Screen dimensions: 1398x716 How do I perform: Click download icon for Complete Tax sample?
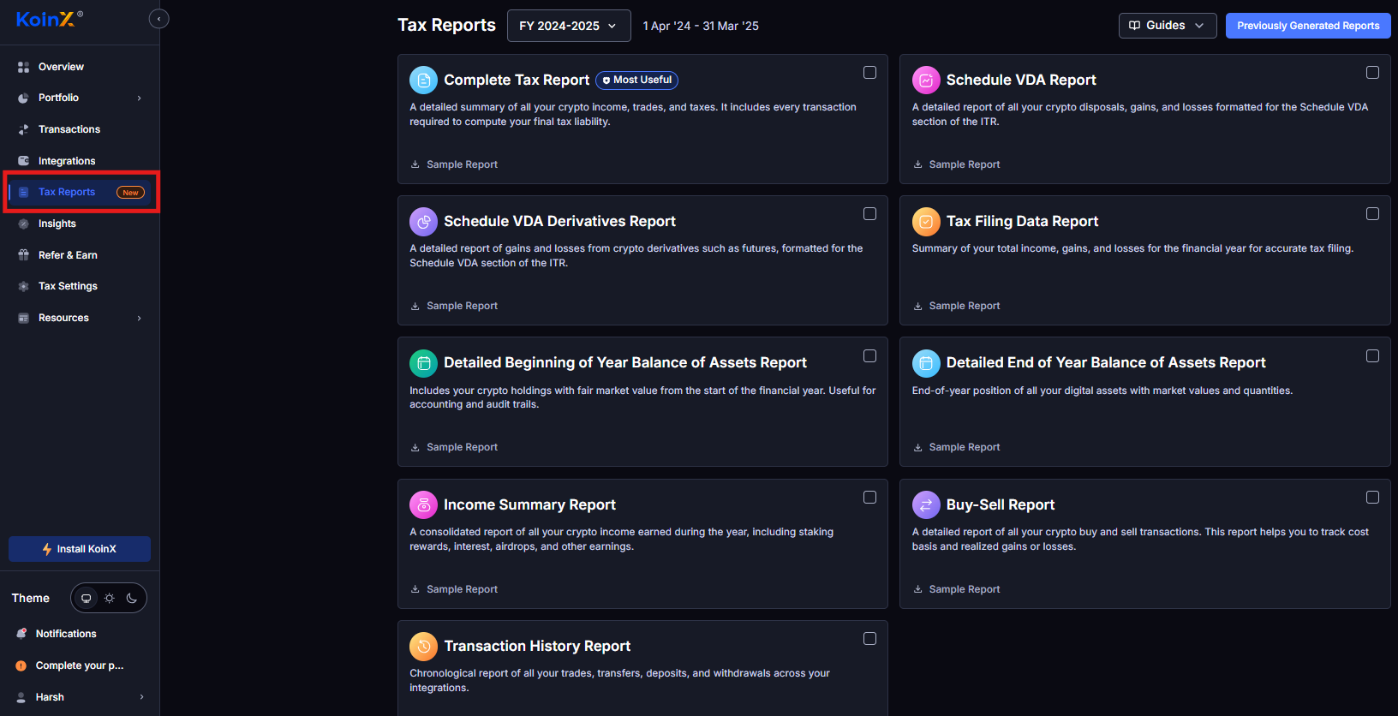tap(415, 164)
